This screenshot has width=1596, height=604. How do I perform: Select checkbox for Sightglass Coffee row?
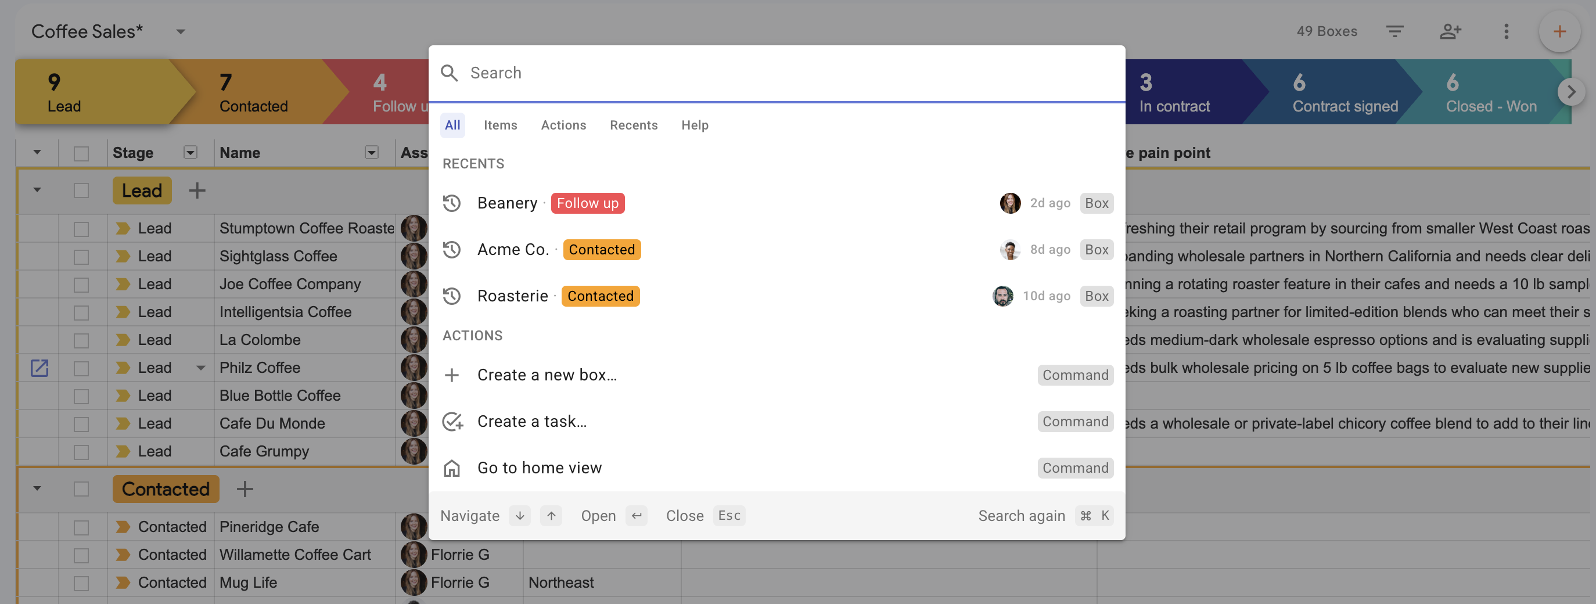coord(81,257)
